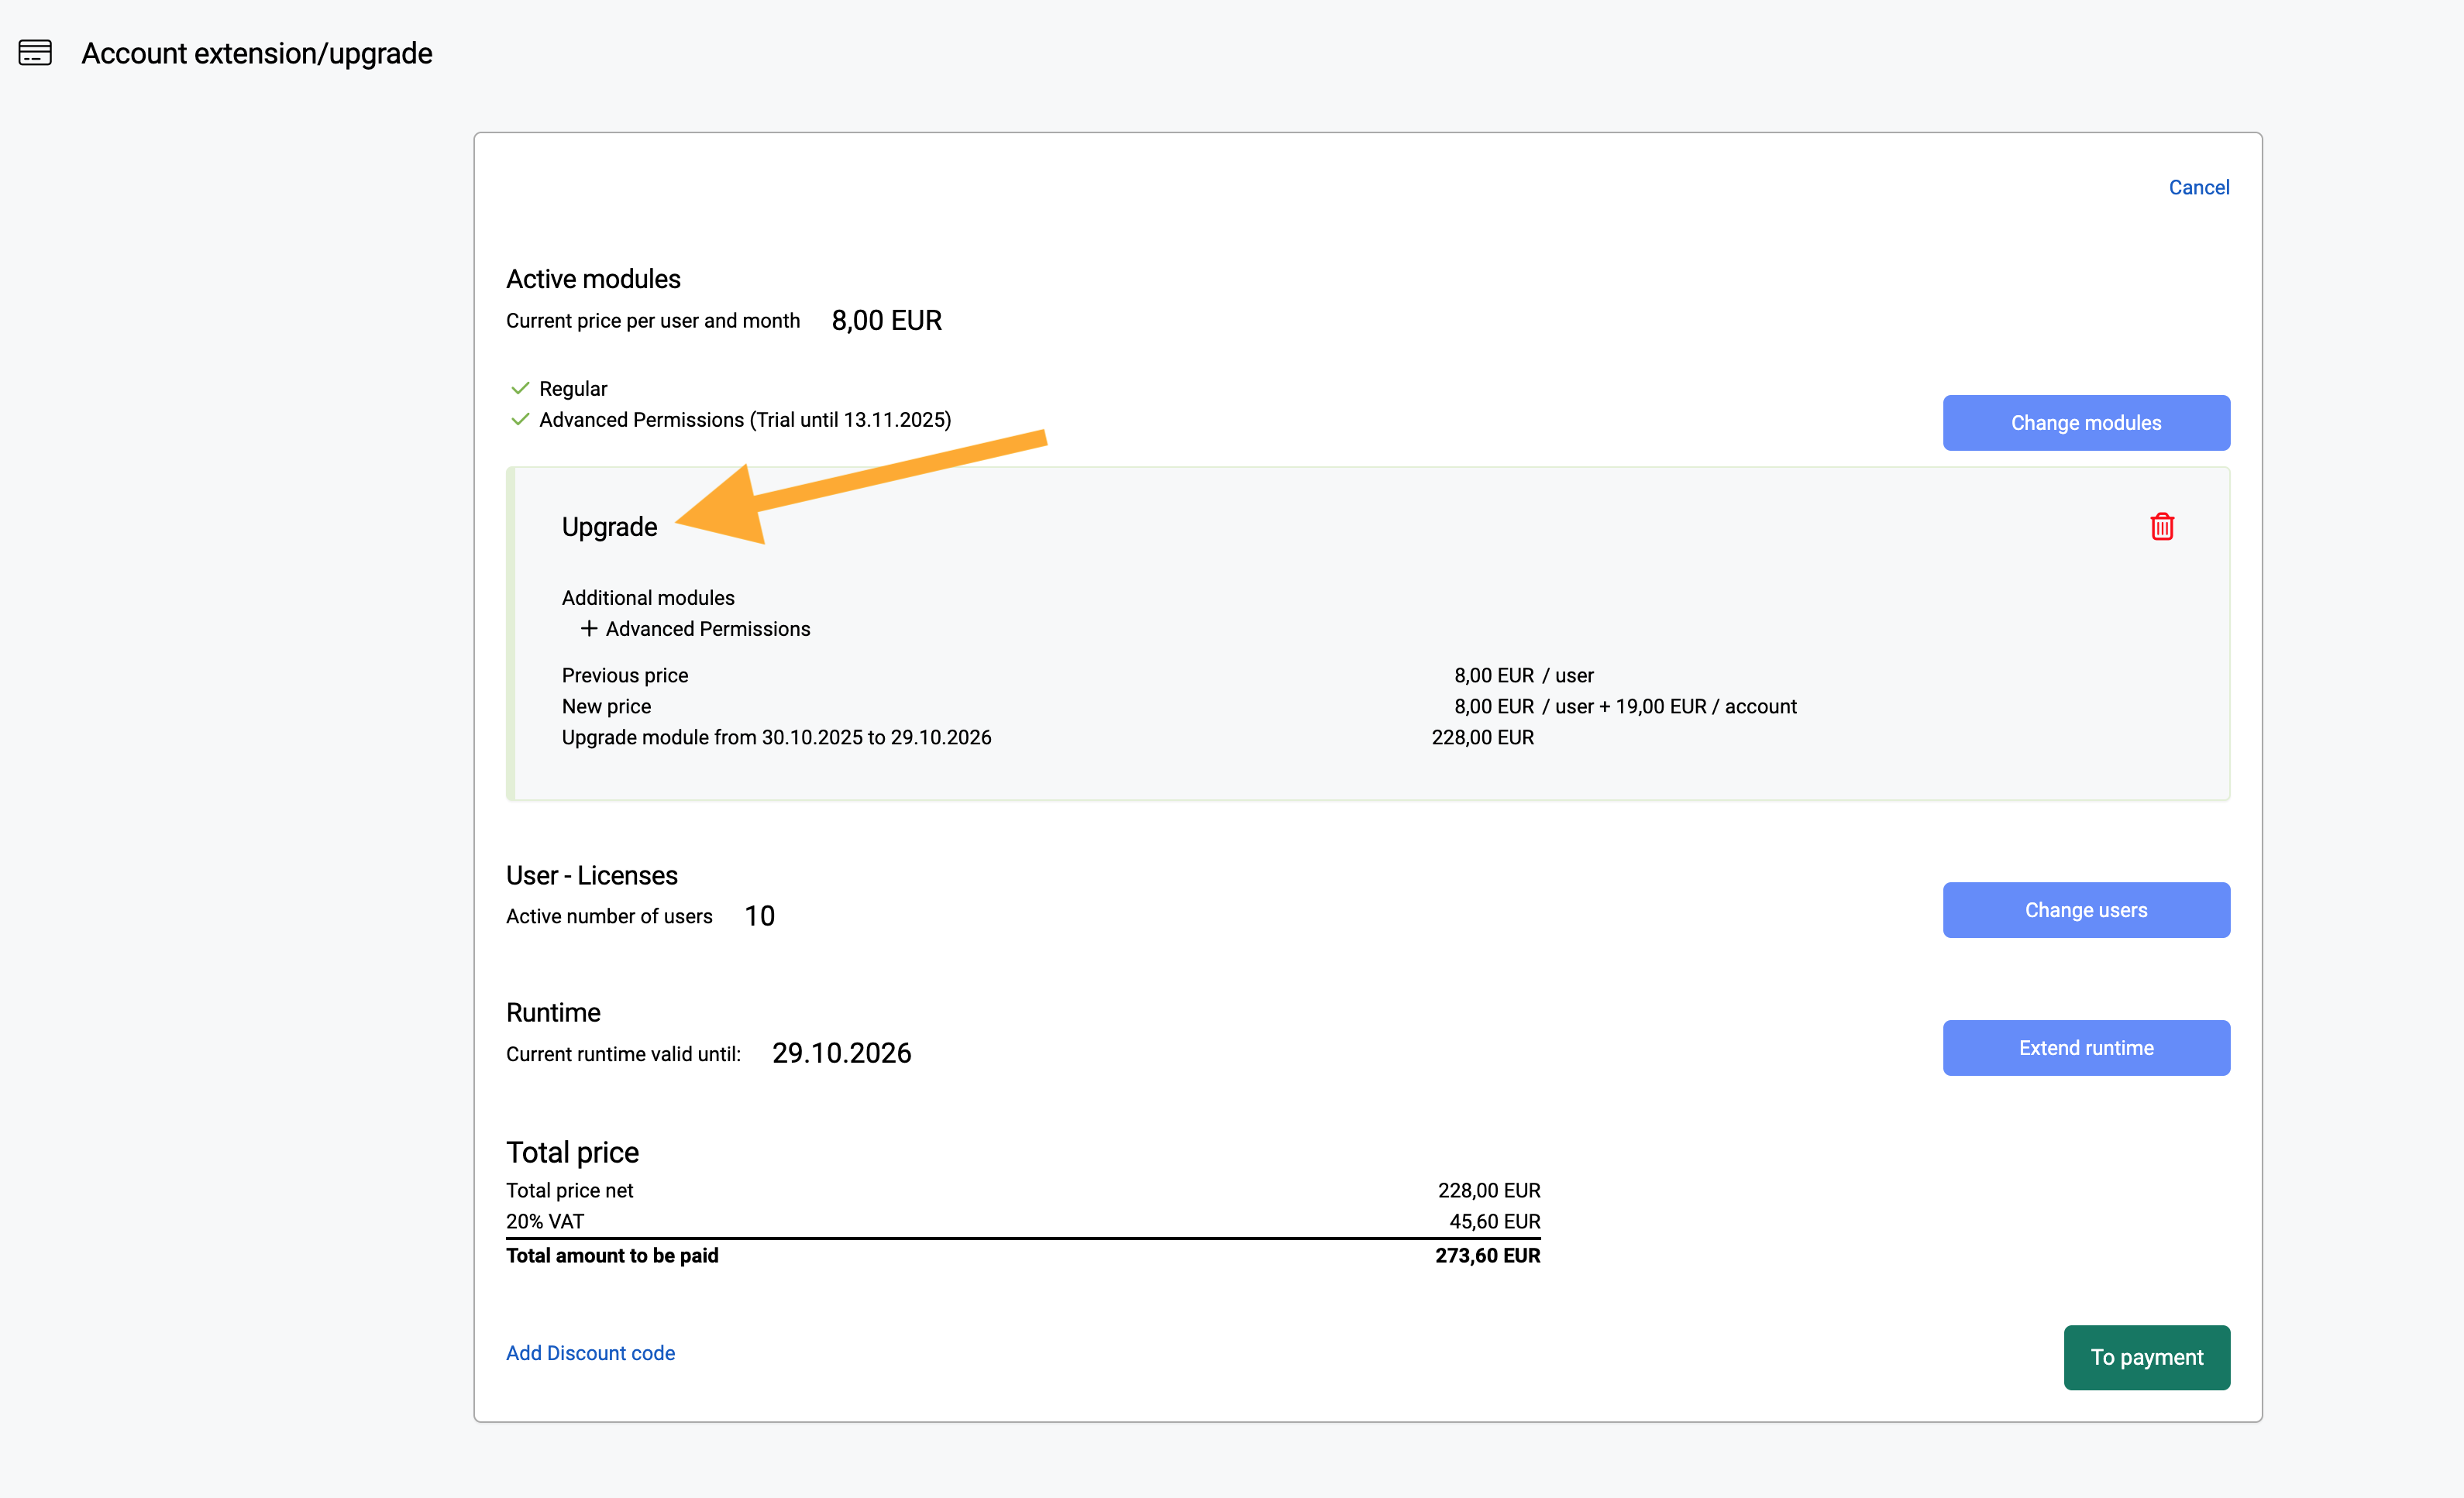Delete the Upgrade item with trash icon
Screen dimensions: 2464x1498
(2162, 526)
